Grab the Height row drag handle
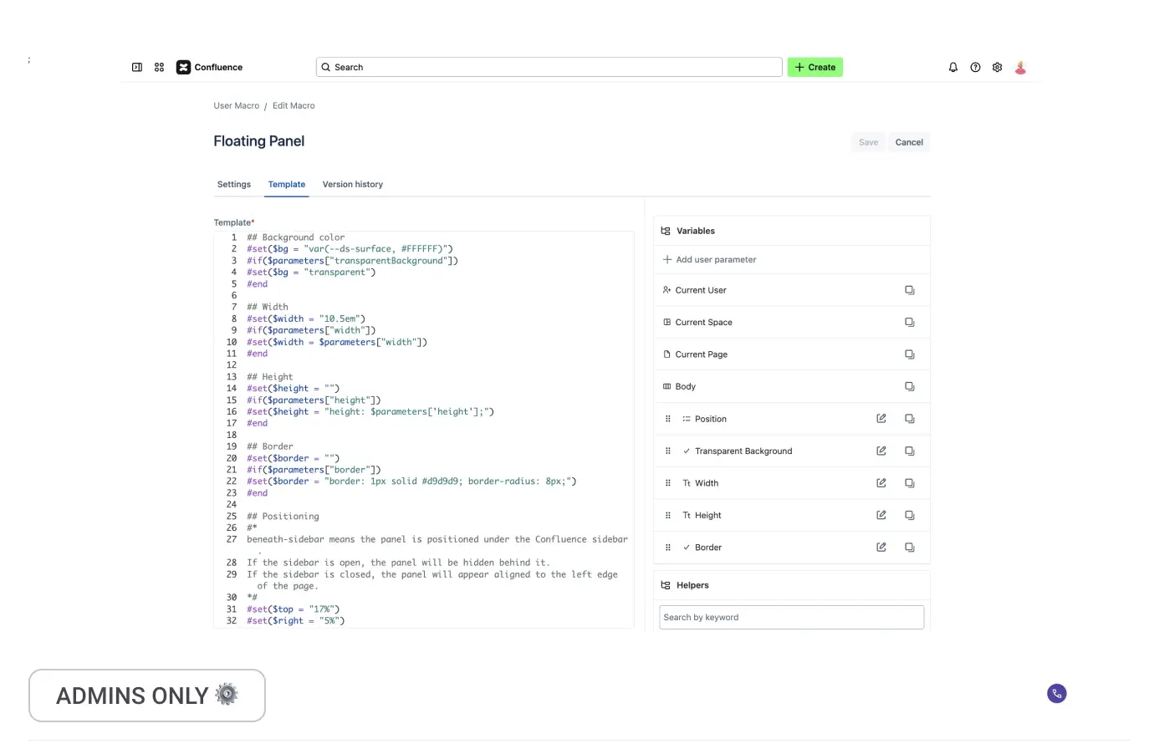The height and width of the screenshot is (744, 1154). (x=667, y=515)
